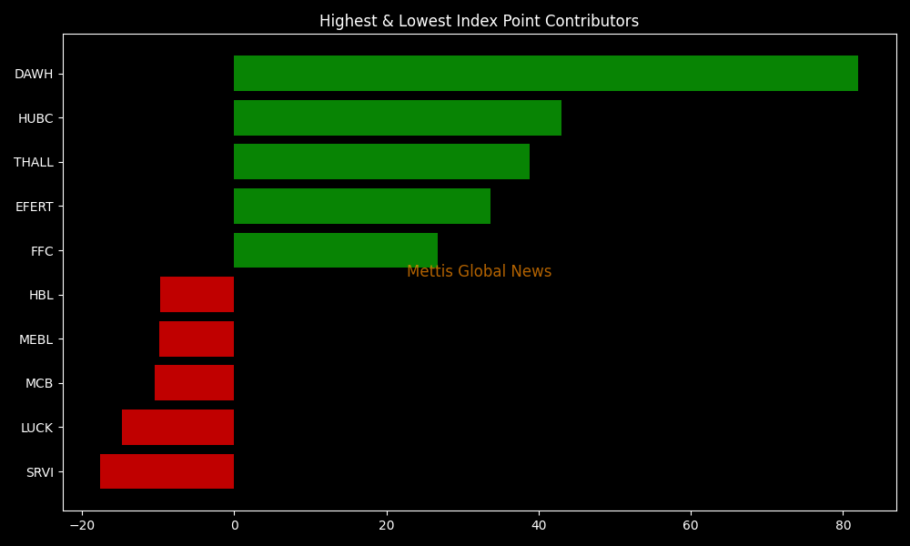Select the green DAWH bar
Image resolution: width=910 pixels, height=546 pixels.
tap(545, 73)
